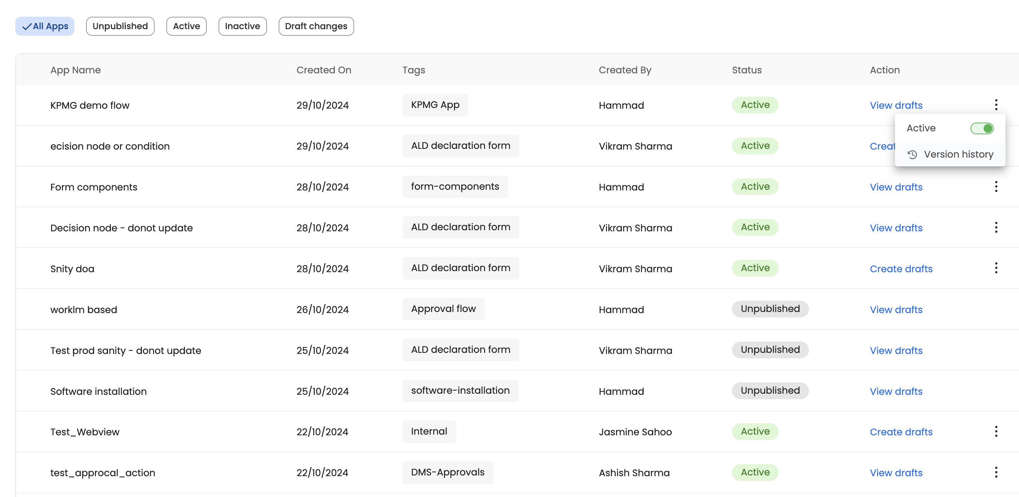Open the kebab menu for KPMG demo flow
This screenshot has width=1019, height=497.
coord(996,105)
